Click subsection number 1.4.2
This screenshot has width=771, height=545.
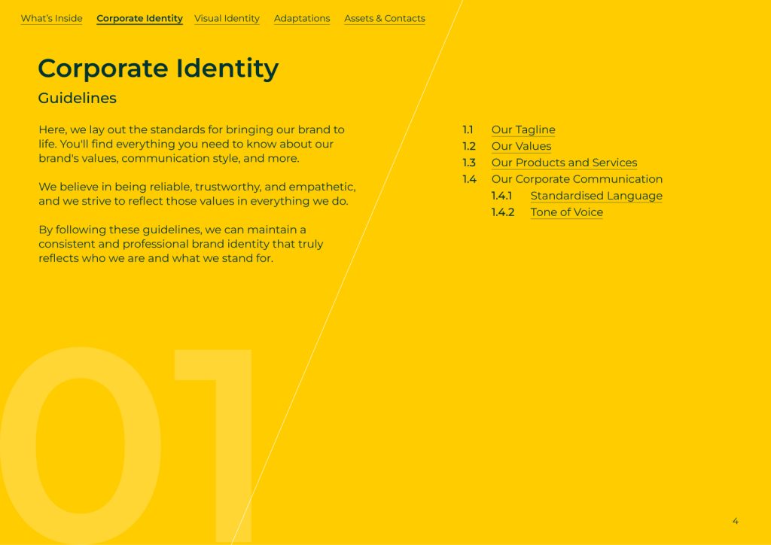pos(502,213)
